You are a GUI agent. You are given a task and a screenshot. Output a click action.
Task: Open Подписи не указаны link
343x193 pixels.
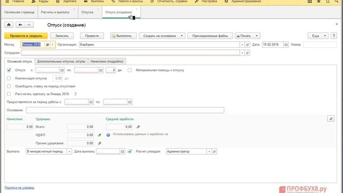click(19, 188)
